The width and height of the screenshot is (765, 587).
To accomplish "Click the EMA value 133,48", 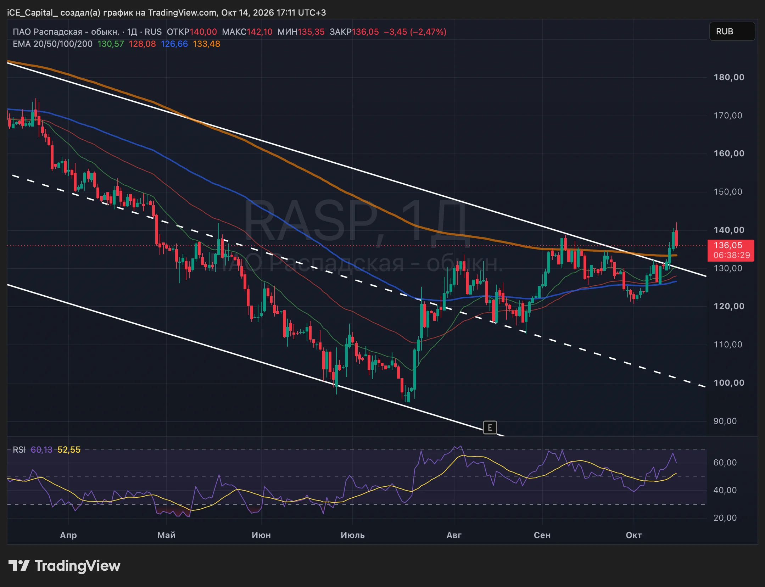I will click(x=207, y=44).
